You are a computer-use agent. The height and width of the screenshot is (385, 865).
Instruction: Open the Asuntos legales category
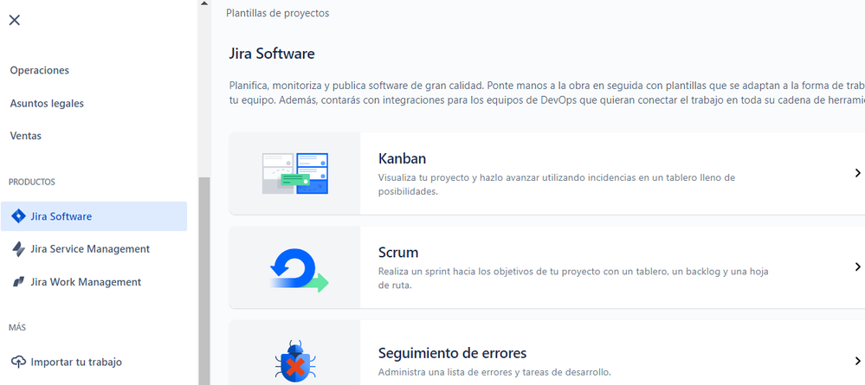click(47, 103)
